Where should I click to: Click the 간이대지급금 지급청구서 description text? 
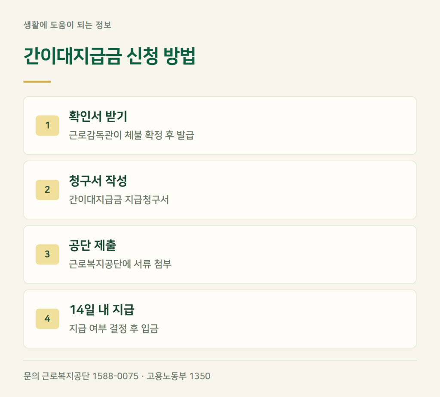(x=119, y=200)
